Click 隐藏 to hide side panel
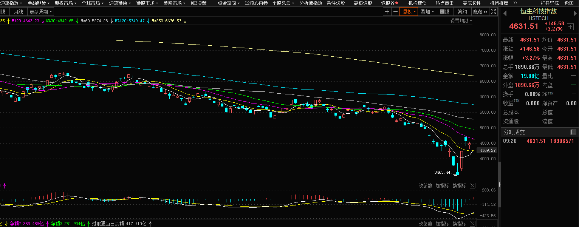Viewport: 579px width, 227px height. [x=480, y=12]
